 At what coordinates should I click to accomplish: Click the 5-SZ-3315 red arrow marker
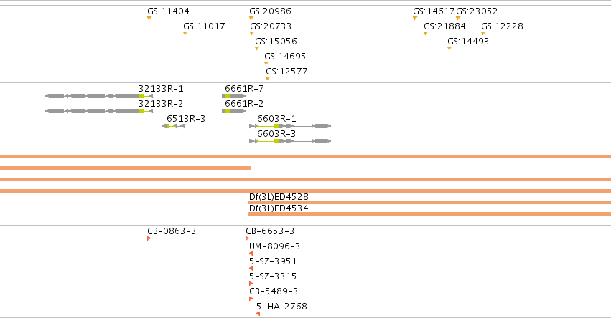251,284
